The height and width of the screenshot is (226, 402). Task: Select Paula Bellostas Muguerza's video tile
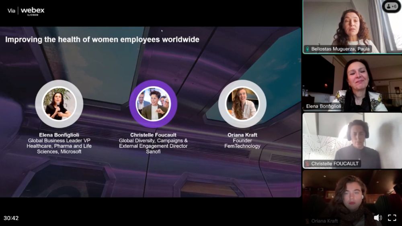[352, 27]
